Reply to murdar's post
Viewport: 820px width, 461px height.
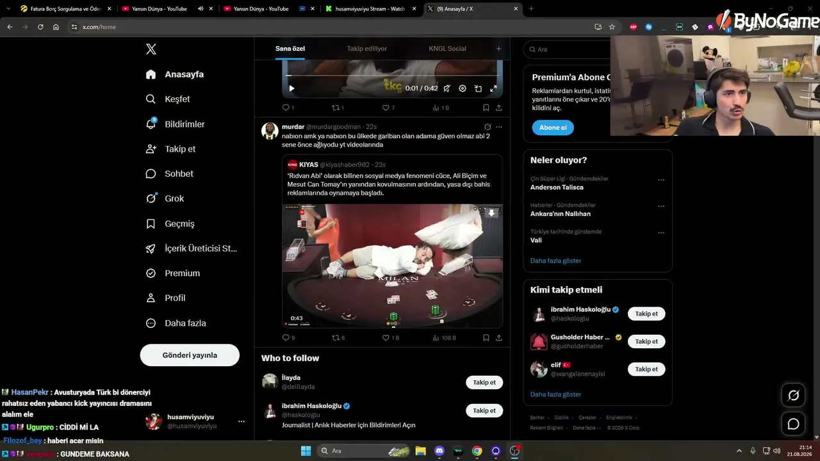click(288, 337)
